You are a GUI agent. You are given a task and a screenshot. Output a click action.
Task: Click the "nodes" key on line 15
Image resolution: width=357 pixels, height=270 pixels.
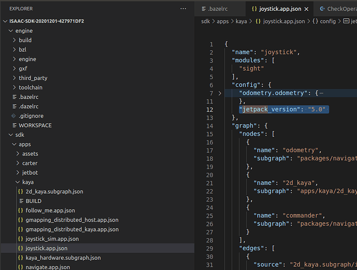tap(251, 134)
